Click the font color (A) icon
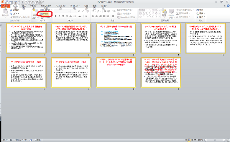Screen dimensions: 230x142 tap(86, 16)
